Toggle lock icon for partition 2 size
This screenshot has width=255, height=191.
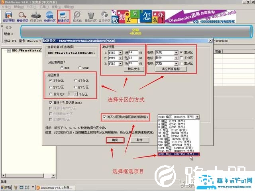point(127,58)
